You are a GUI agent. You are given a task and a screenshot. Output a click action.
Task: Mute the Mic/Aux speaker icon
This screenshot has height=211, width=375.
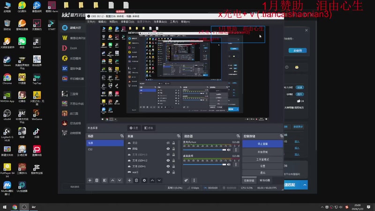click(x=229, y=150)
